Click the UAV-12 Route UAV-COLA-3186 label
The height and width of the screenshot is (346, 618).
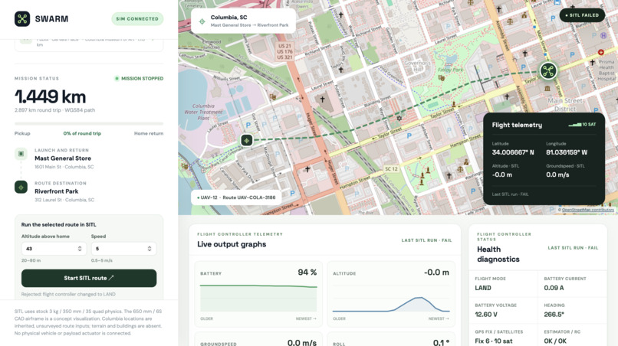click(x=236, y=197)
